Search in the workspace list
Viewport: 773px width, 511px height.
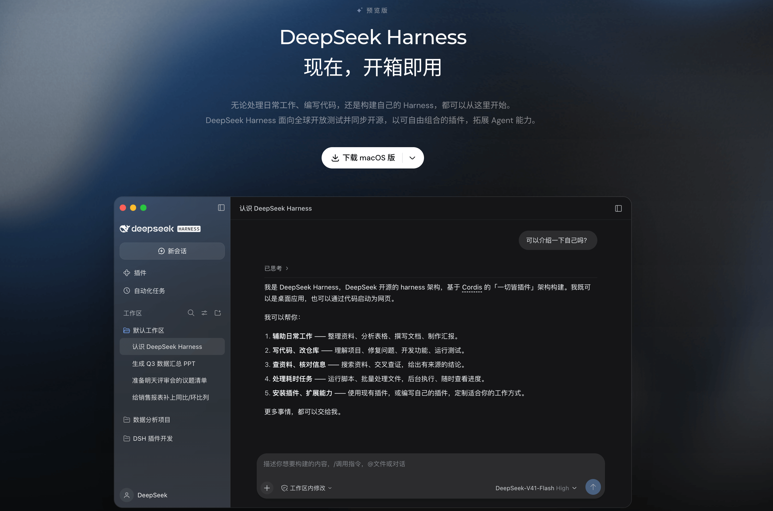click(x=191, y=313)
